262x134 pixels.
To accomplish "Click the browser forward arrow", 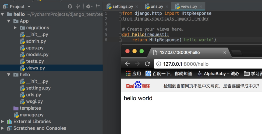I will [x=137, y=64].
